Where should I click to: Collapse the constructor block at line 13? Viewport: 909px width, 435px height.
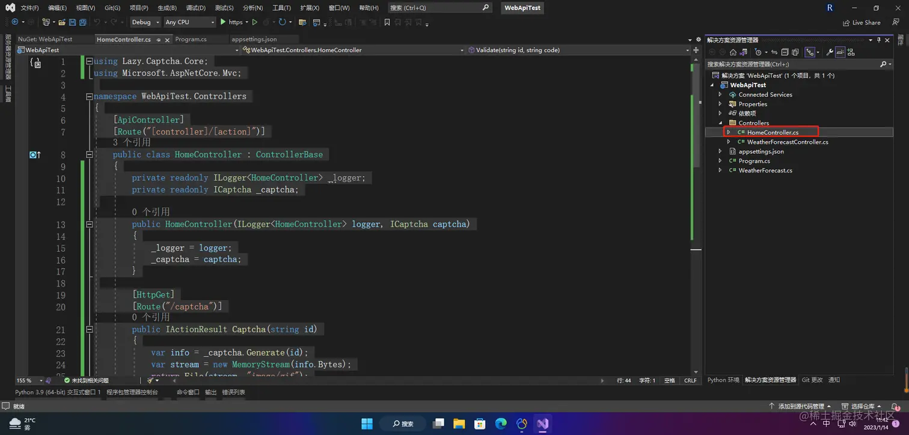(x=90, y=224)
